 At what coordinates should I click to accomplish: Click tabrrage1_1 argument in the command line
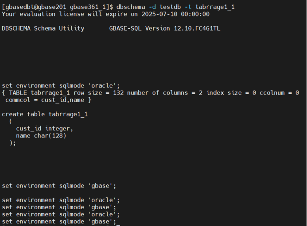coord(215,7)
